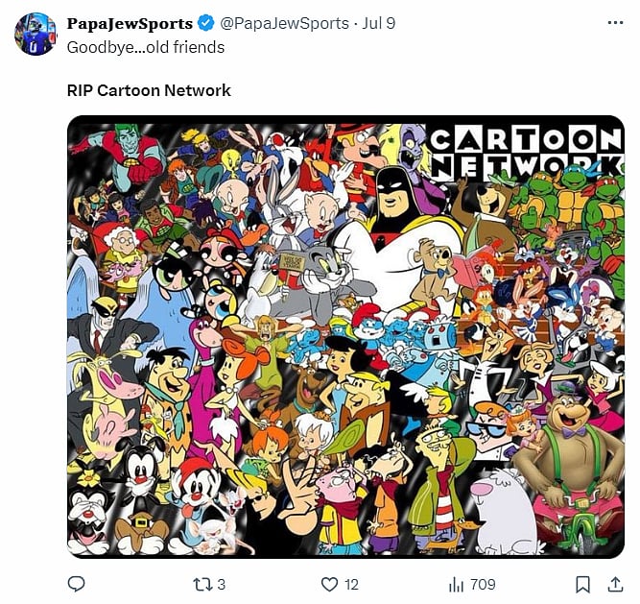Click the repost count of 3
The image size is (640, 604).
(222, 584)
